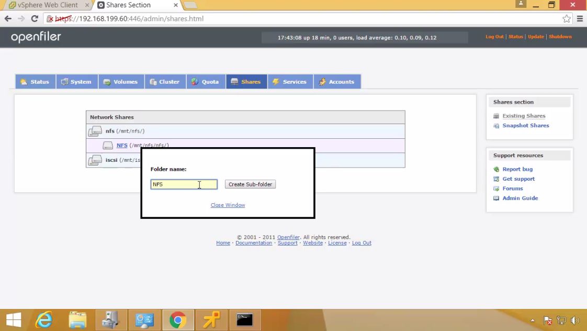Open the footer License link
Viewport: 587px width, 331px height.
pos(337,243)
